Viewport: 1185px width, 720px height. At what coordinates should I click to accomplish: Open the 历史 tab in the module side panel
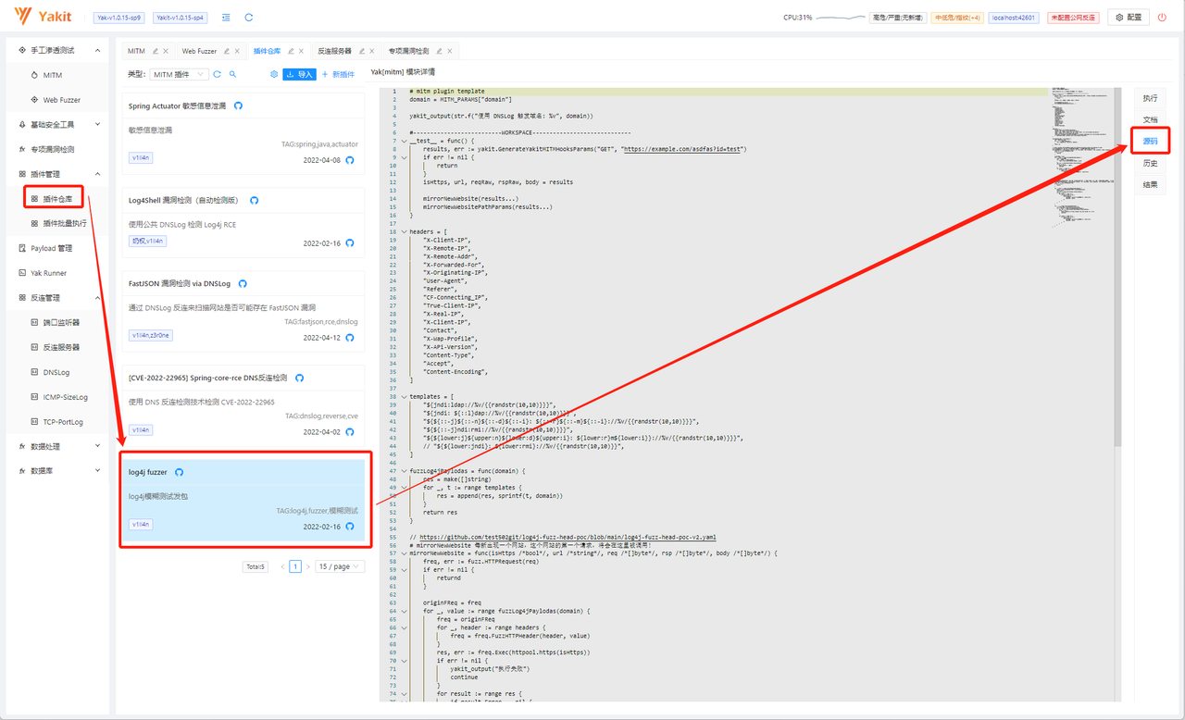(x=1150, y=163)
